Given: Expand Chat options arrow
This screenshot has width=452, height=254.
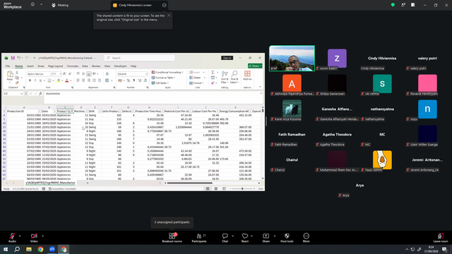Looking at the screenshot, I should [x=232, y=236].
